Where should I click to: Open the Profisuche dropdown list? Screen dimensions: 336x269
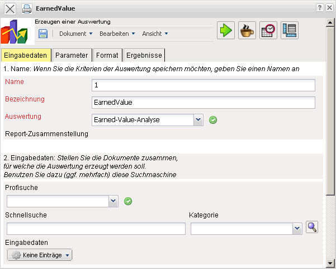[x=113, y=201]
